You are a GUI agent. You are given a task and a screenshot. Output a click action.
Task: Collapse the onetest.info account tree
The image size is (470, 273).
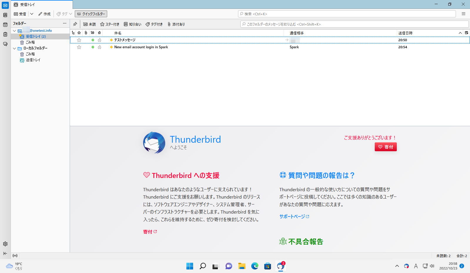14,31
